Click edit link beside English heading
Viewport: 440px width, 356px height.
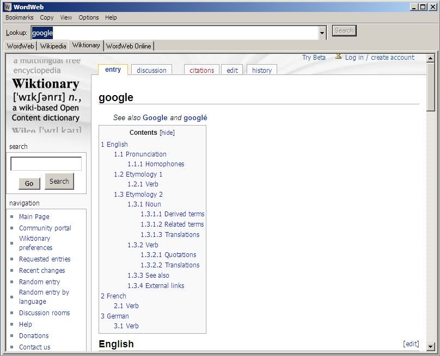411,343
